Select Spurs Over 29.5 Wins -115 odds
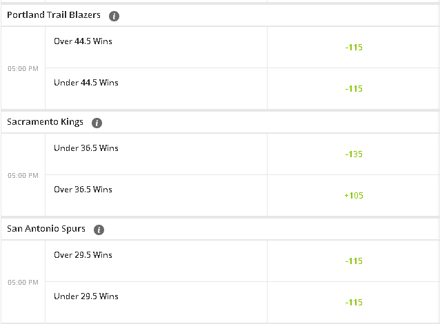The image size is (440, 324). click(354, 261)
